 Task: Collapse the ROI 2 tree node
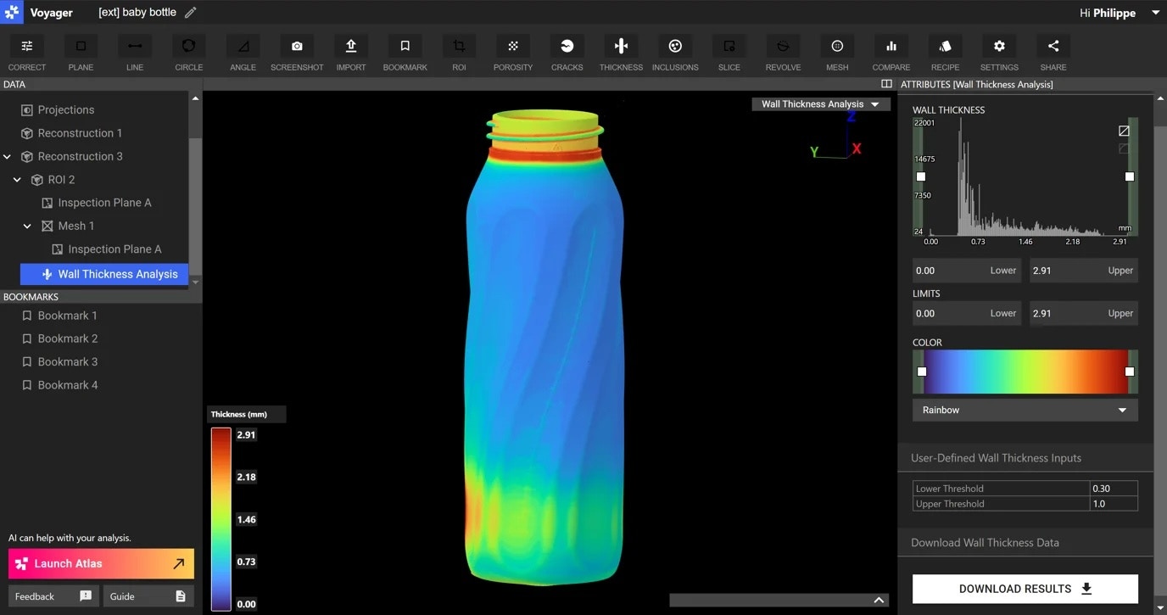point(17,180)
